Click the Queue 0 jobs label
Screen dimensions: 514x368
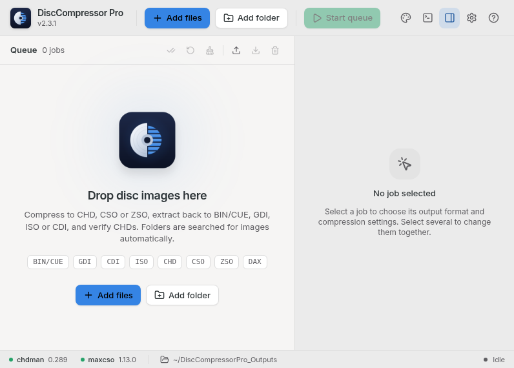coord(37,50)
